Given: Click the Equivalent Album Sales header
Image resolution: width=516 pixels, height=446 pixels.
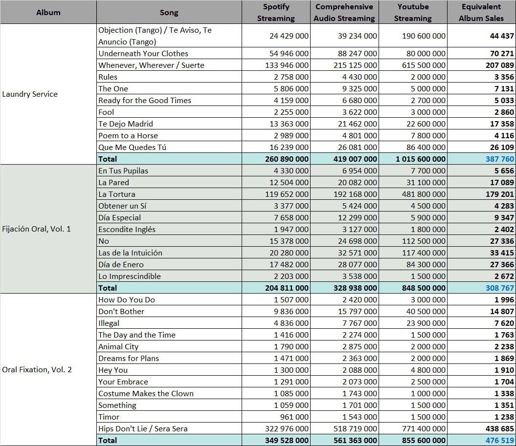Looking at the screenshot, I should click(481, 13).
